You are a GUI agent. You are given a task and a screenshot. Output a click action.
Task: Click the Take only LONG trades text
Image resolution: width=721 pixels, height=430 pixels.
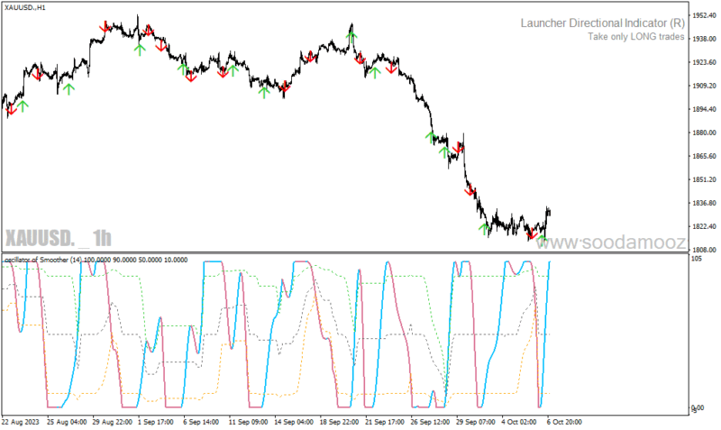(636, 37)
